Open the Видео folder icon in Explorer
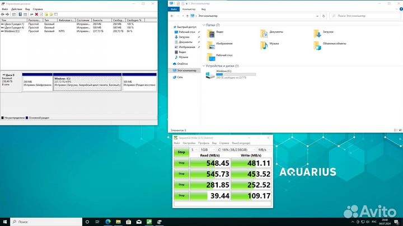The image size is (403, 226). [x=211, y=33]
